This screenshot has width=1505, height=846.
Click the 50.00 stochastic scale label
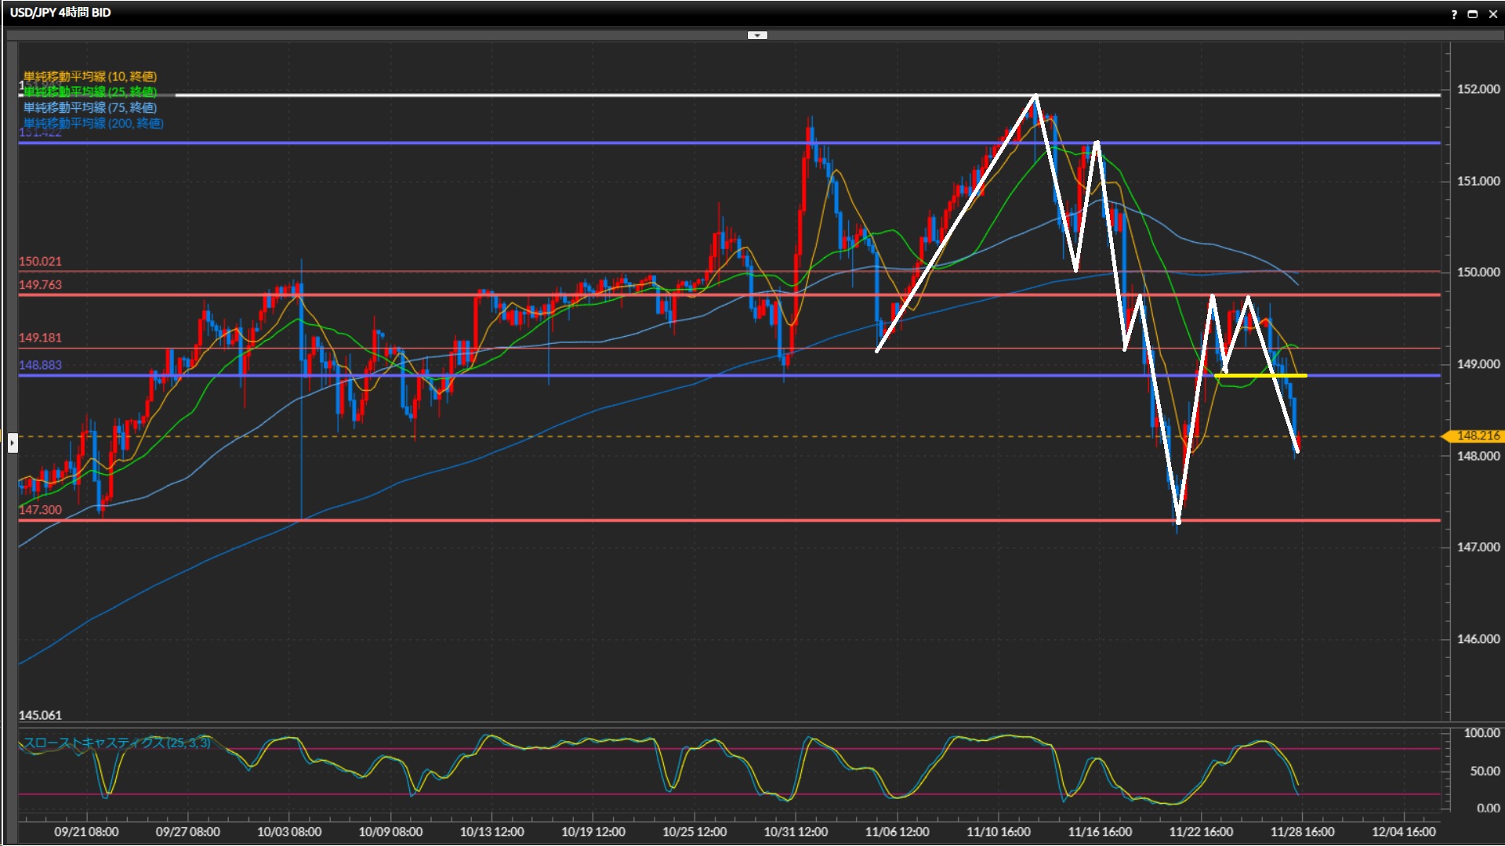(1484, 772)
